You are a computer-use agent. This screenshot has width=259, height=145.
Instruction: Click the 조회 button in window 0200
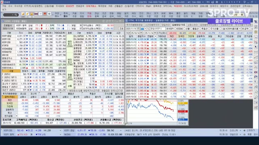coord(121,28)
